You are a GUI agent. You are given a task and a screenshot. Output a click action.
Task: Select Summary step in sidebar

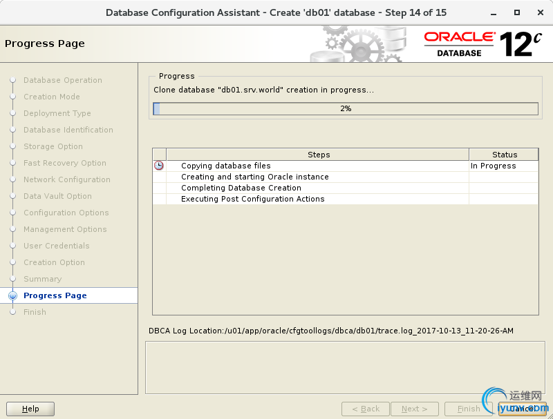tap(42, 278)
